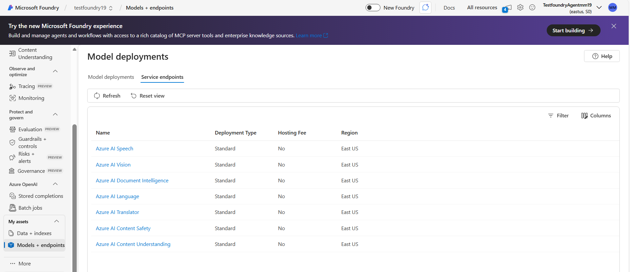Click the Microsoft Foundry logo icon
This screenshot has width=630, height=272.
(10, 8)
